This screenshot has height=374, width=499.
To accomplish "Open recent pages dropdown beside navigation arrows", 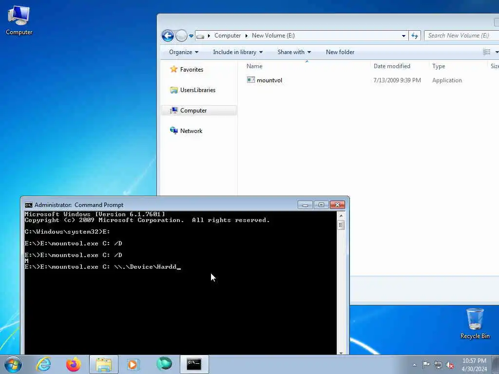I will tap(191, 36).
